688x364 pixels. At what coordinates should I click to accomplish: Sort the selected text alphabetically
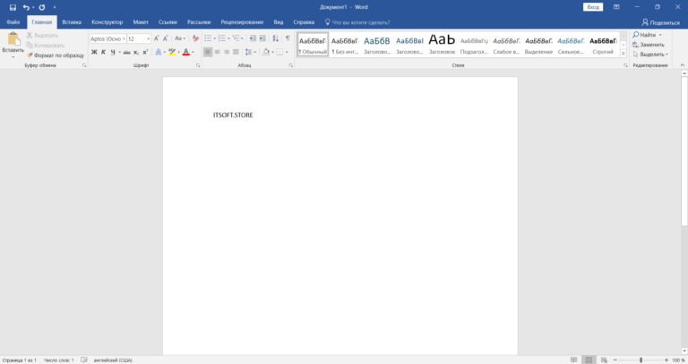coord(276,38)
